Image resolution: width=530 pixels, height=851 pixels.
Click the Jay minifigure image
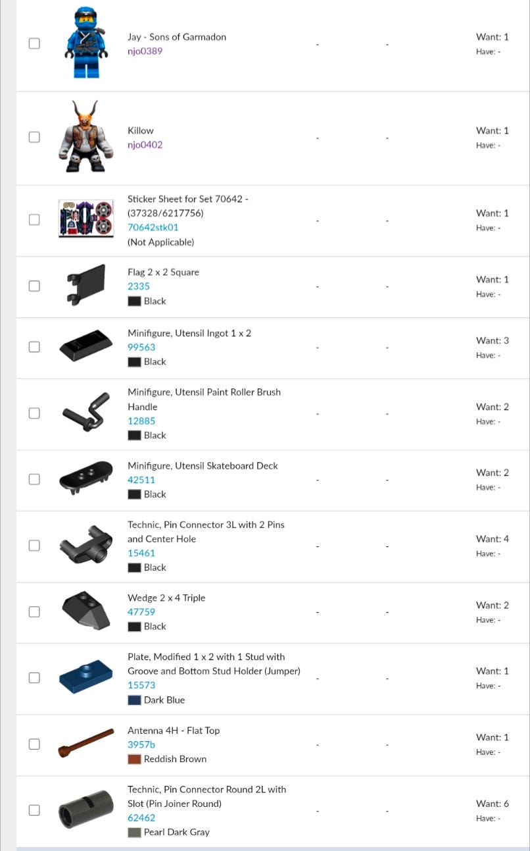(86, 43)
